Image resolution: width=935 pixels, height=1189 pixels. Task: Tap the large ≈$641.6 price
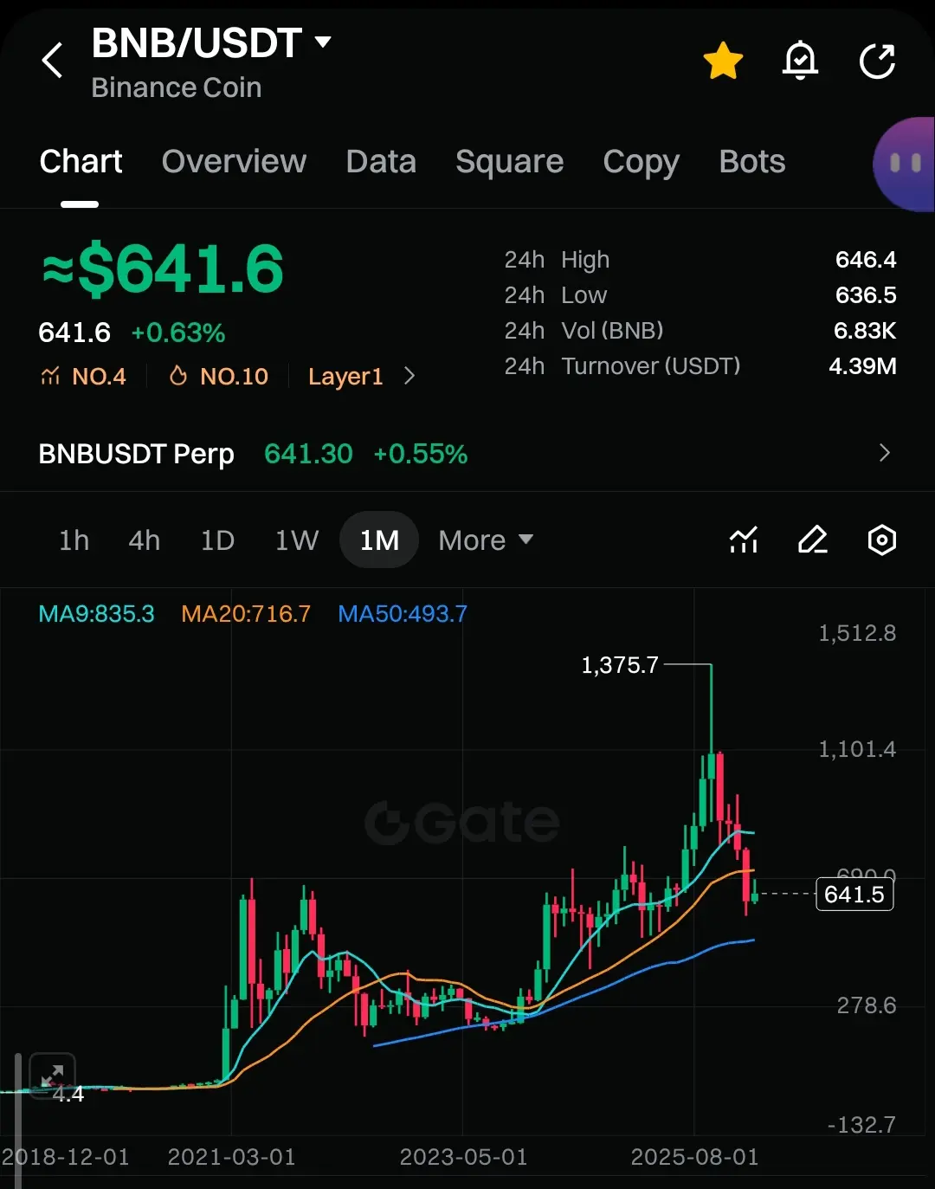[x=163, y=268]
